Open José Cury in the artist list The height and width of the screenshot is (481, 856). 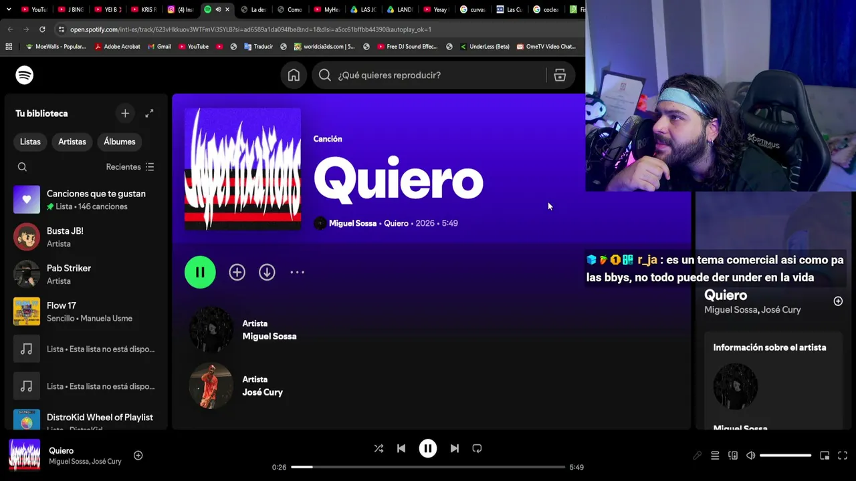[x=263, y=393]
